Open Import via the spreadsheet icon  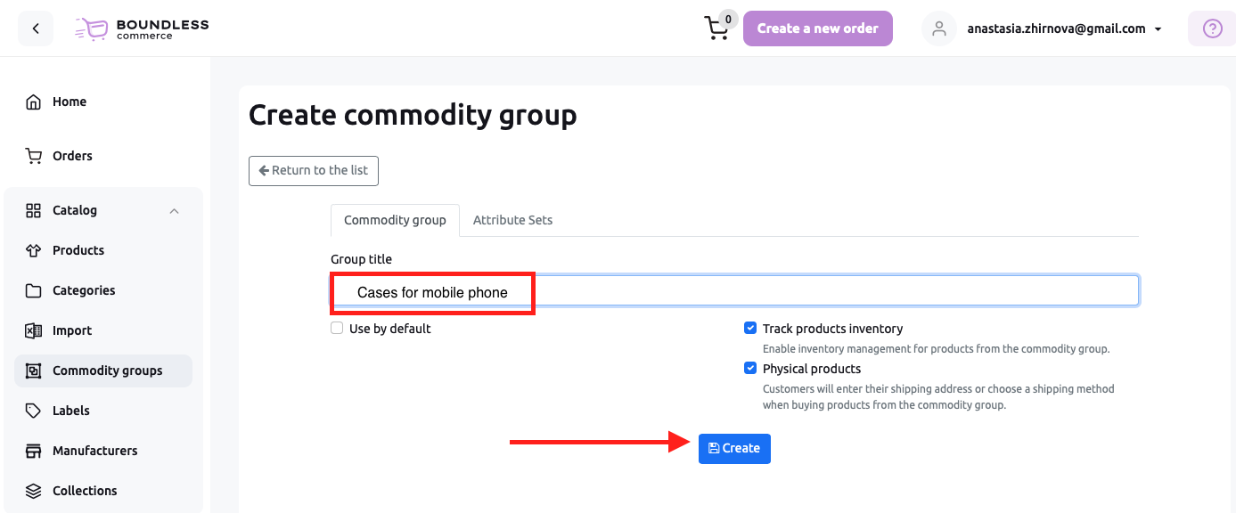pyautogui.click(x=34, y=330)
